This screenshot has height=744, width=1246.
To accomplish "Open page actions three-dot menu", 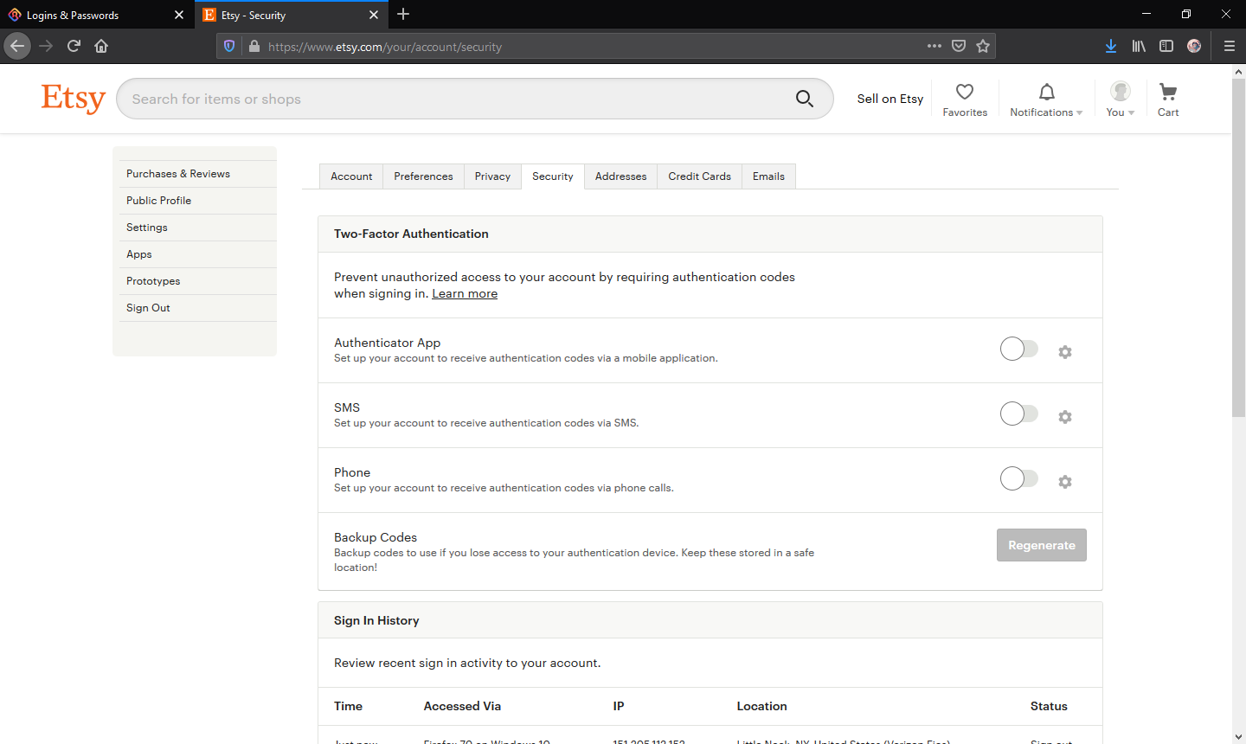I will [x=934, y=46].
